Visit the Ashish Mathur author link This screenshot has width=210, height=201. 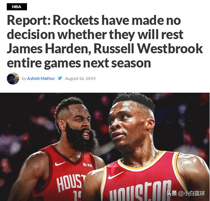41,78
